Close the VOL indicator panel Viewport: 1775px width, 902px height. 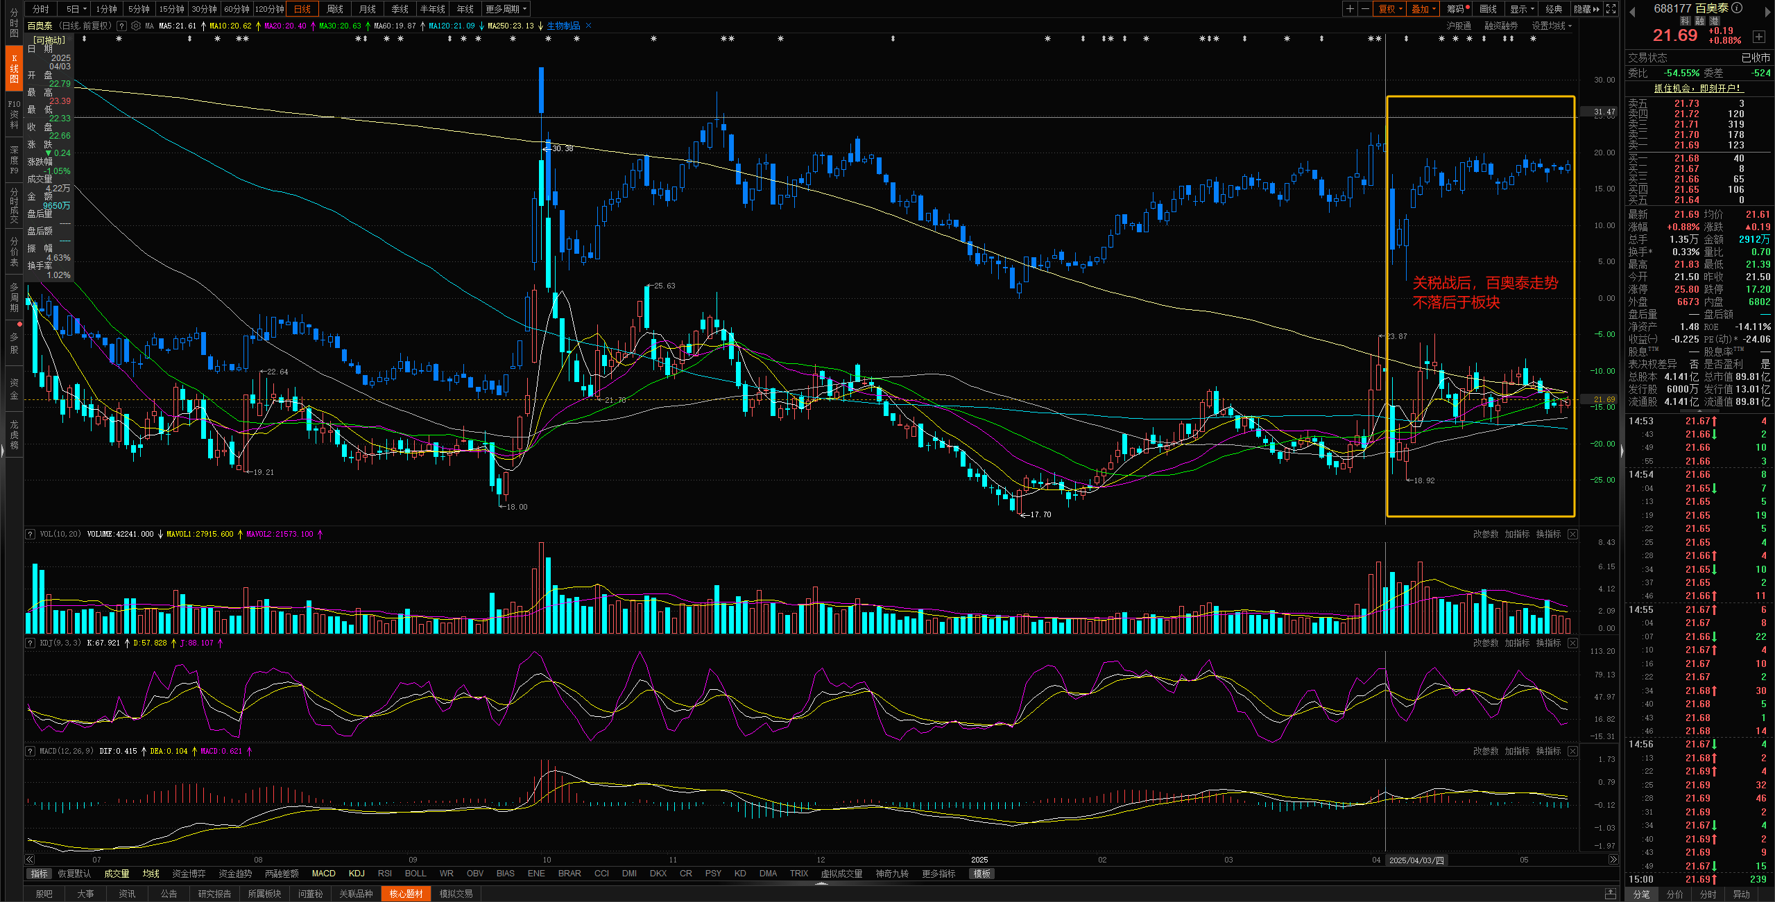click(1573, 534)
